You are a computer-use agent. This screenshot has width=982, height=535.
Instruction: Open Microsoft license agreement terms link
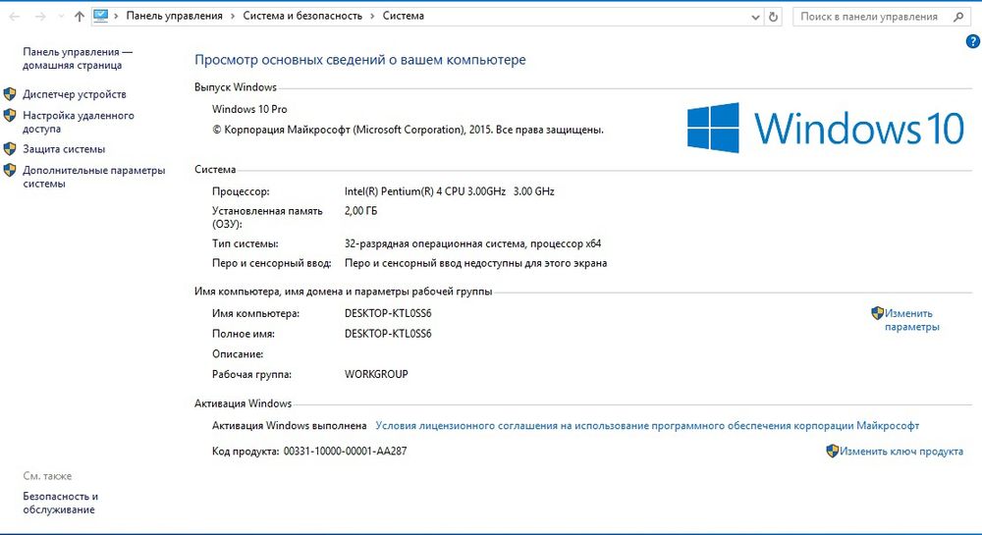[x=647, y=425]
